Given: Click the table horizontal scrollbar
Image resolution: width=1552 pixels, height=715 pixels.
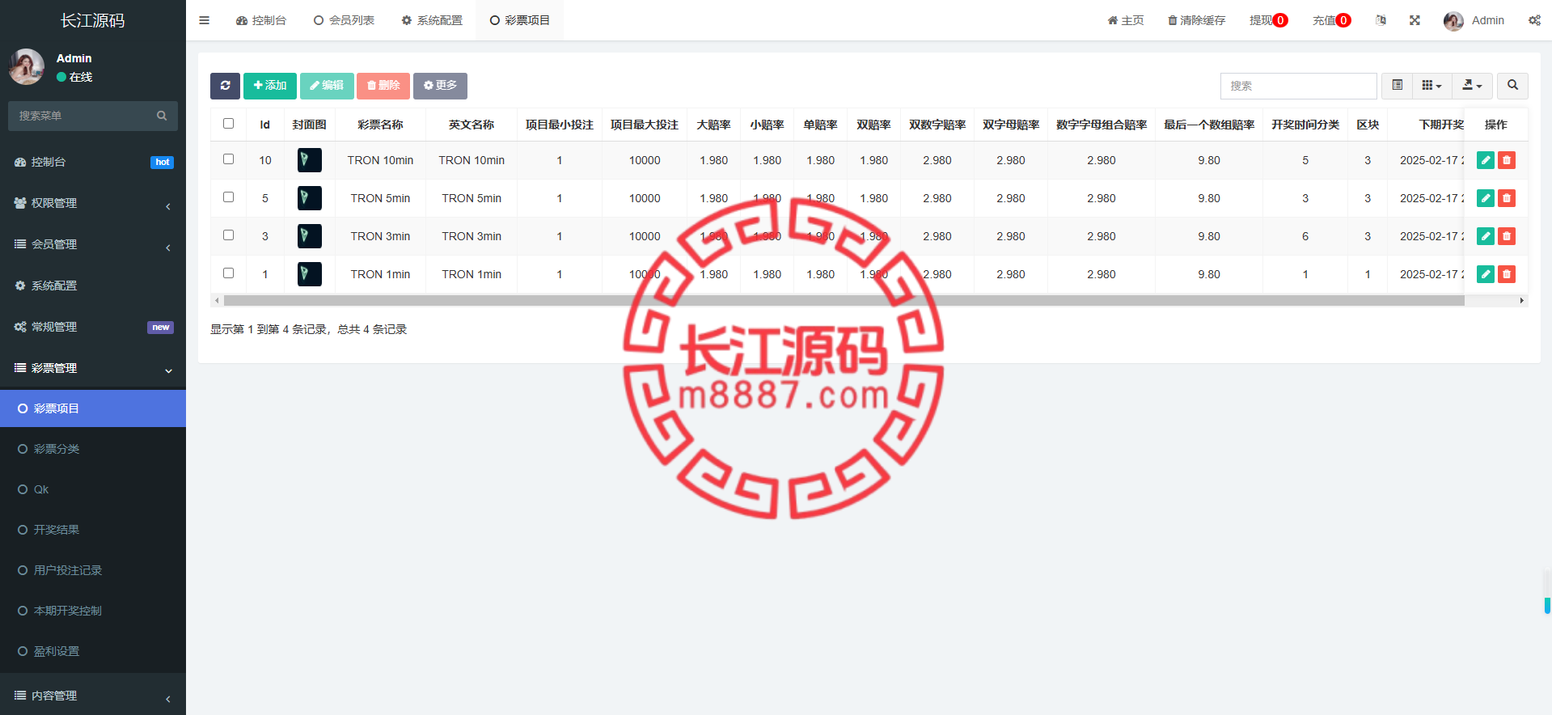Looking at the screenshot, I should tap(844, 300).
